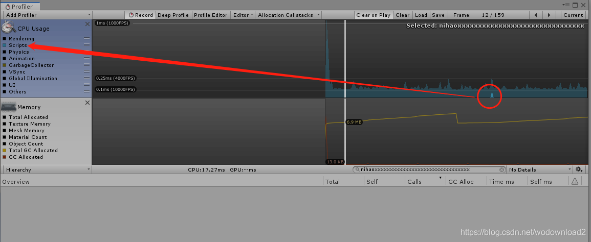Toggle the Others chart series
This screenshot has height=242, width=591.
coord(5,91)
